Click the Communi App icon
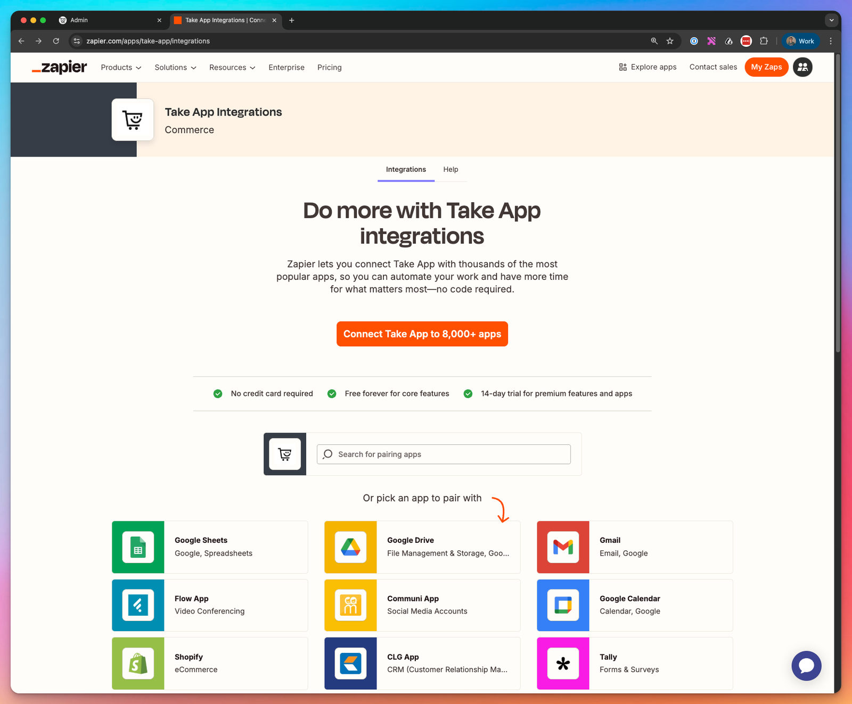 tap(350, 605)
